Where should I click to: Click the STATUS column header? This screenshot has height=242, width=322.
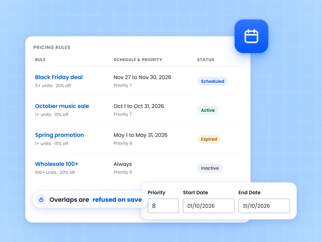click(206, 60)
